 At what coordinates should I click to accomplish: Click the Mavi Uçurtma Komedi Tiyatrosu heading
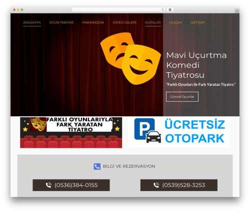click(x=196, y=65)
